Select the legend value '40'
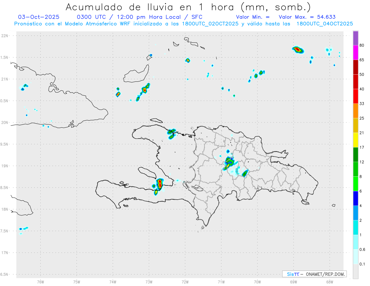The width and height of the screenshot is (370, 286). click(362, 89)
